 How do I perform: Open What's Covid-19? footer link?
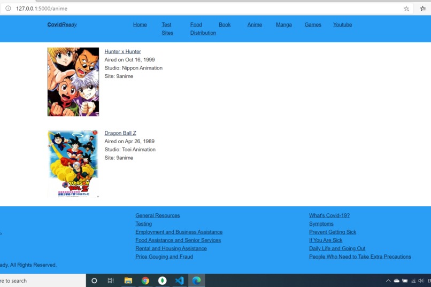tap(329, 215)
